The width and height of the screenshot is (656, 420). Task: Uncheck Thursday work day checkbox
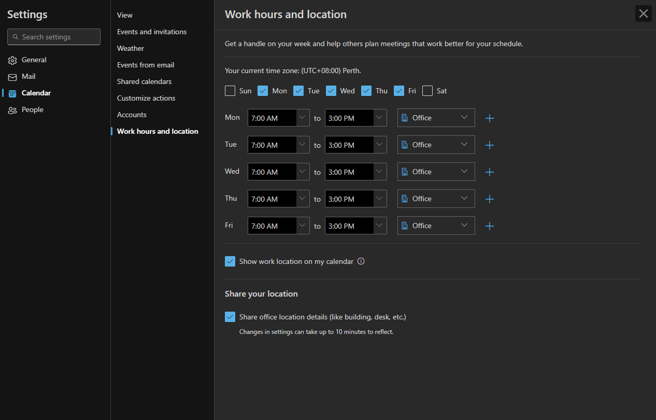pyautogui.click(x=366, y=91)
